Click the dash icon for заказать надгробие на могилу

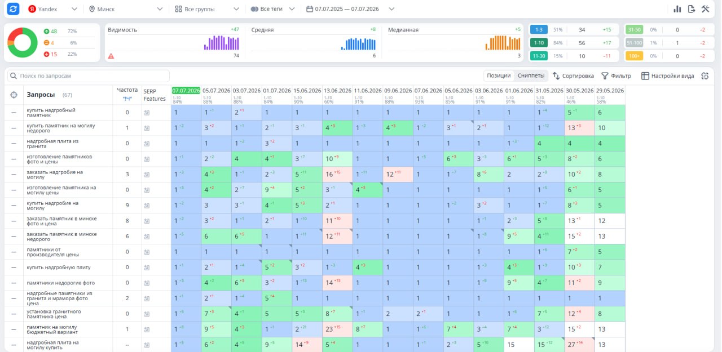14,175
